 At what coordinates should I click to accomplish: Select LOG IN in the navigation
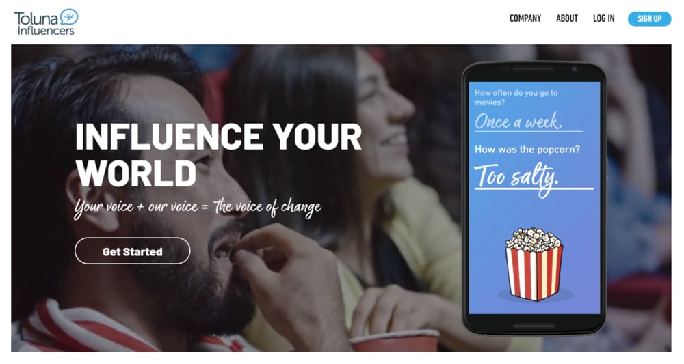tap(603, 18)
